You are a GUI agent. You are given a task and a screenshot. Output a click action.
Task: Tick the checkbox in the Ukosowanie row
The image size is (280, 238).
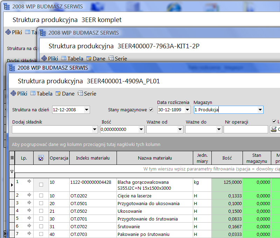click(41, 211)
